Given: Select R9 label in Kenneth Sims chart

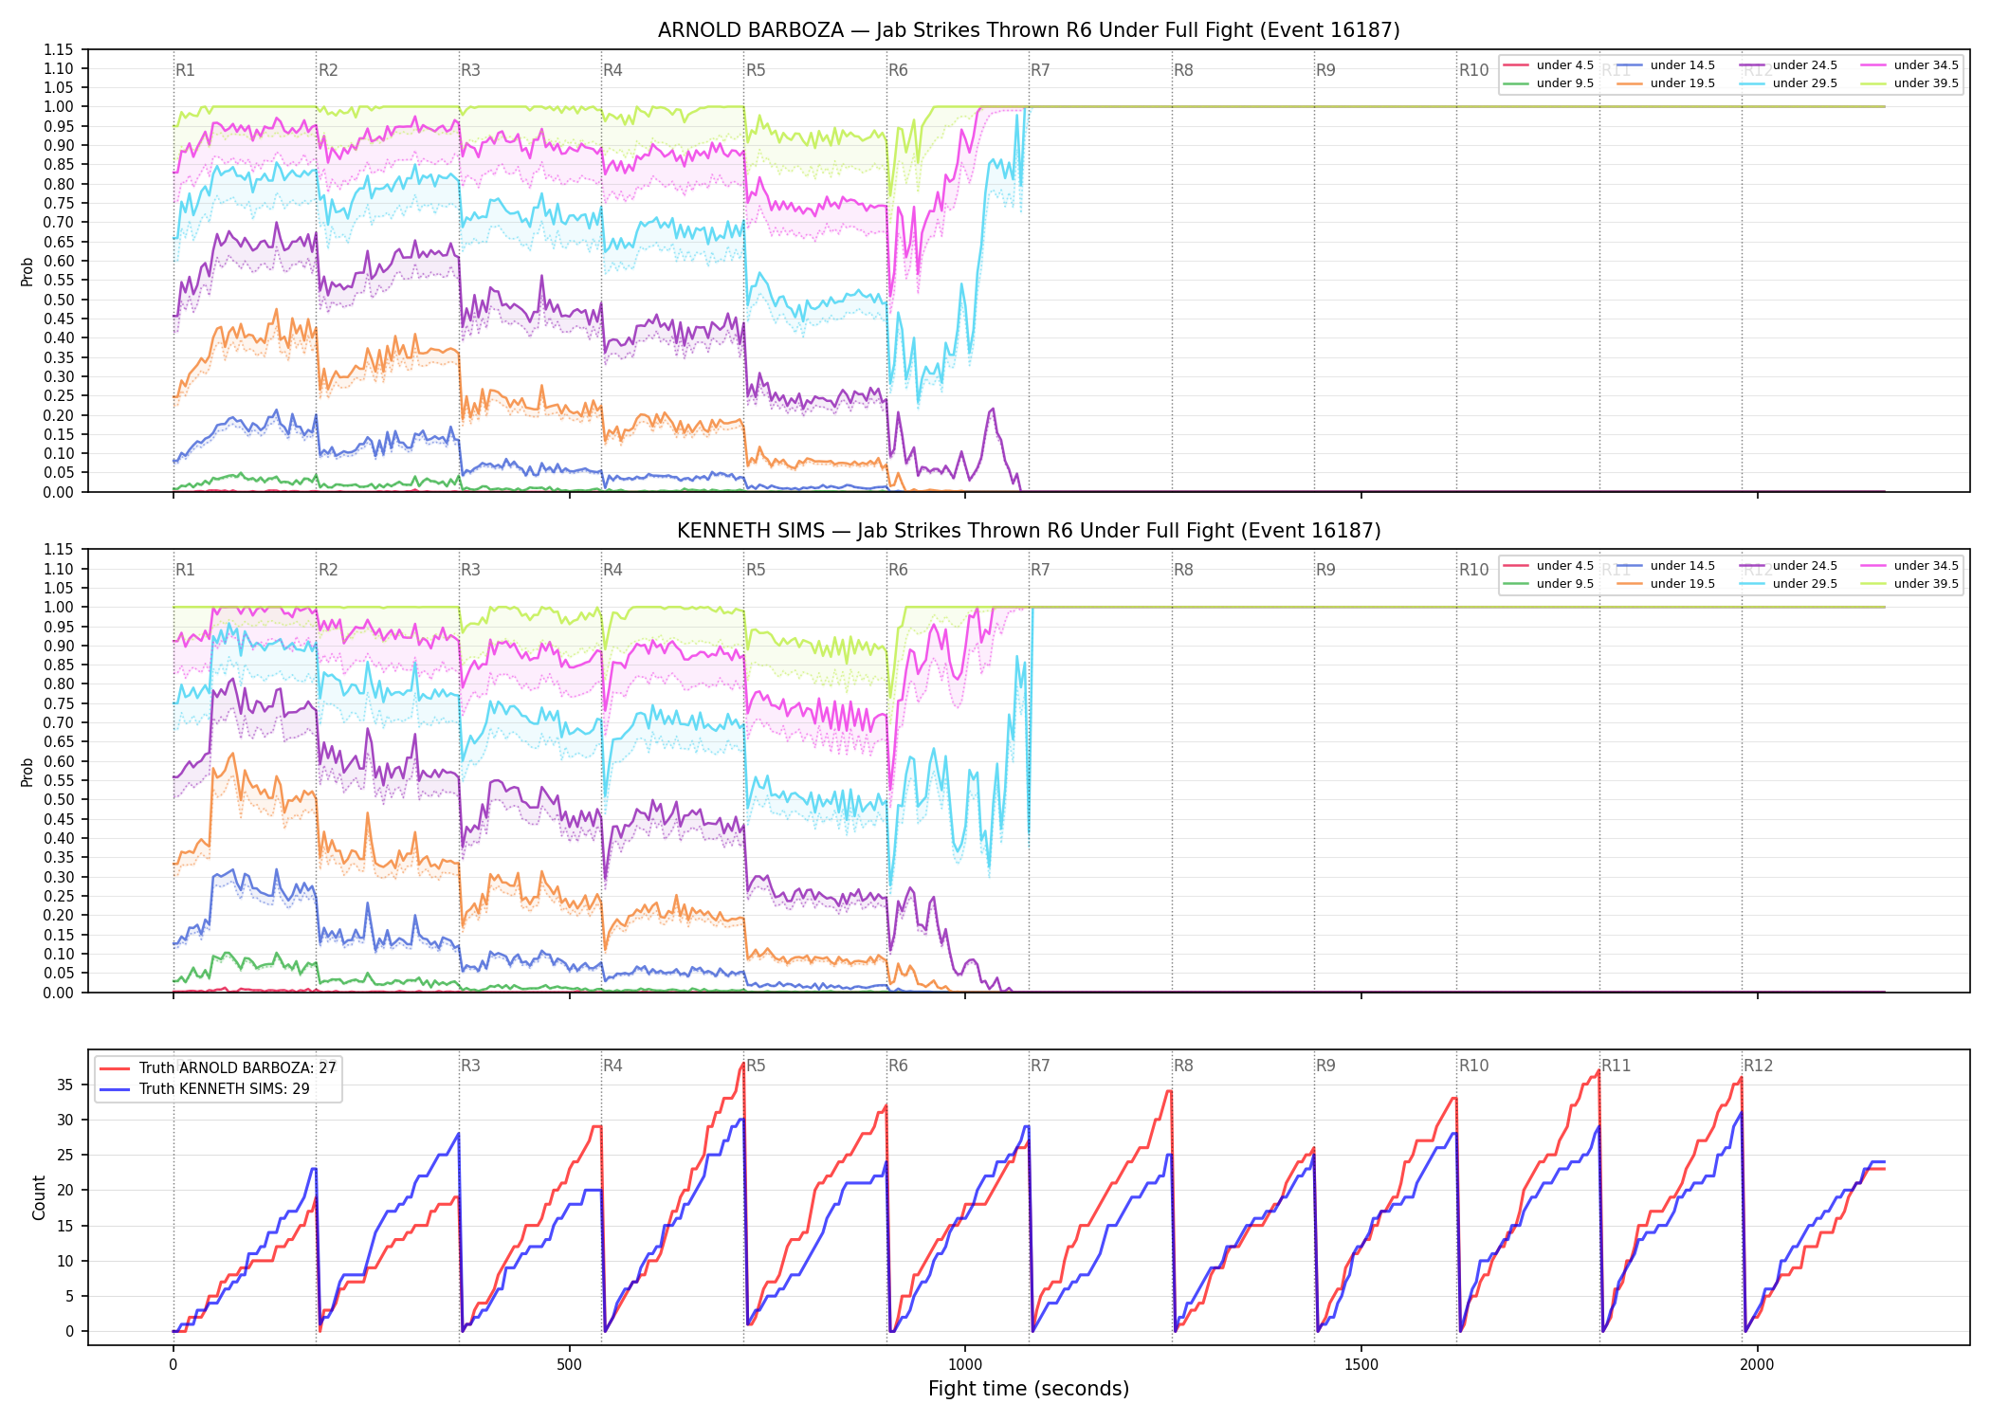Looking at the screenshot, I should (x=1325, y=570).
